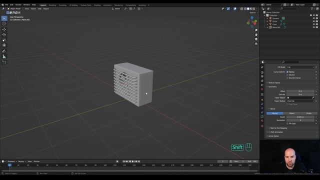Open the timeline Playback popover
Viewport: 320px width, 180px height.
[x=12, y=161]
